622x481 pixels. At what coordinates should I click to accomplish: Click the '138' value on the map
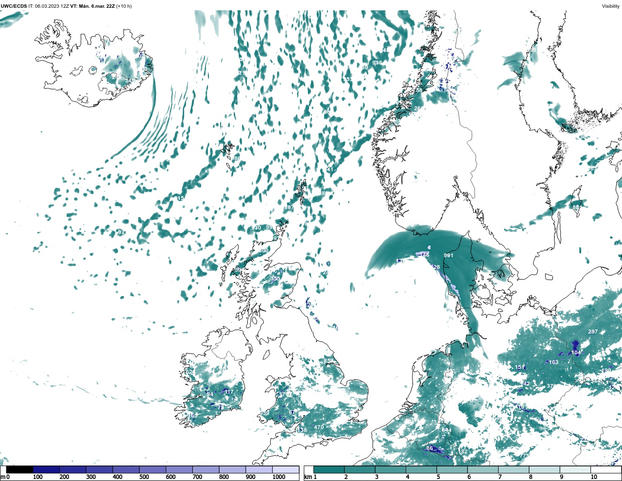click(302, 431)
